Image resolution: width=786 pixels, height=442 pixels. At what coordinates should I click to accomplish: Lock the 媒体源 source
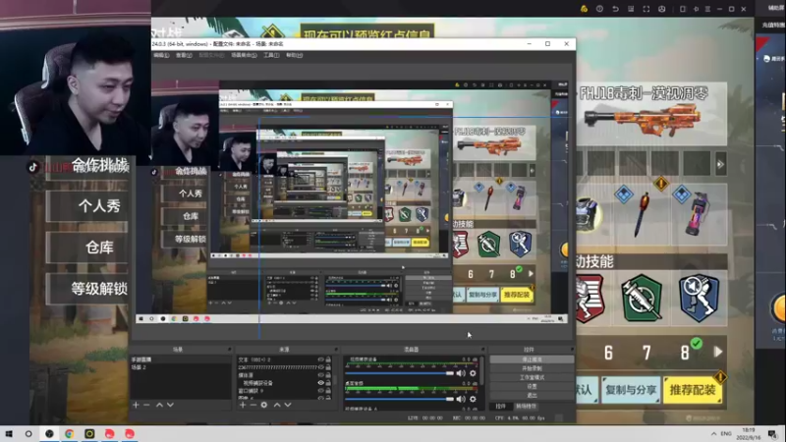328,375
